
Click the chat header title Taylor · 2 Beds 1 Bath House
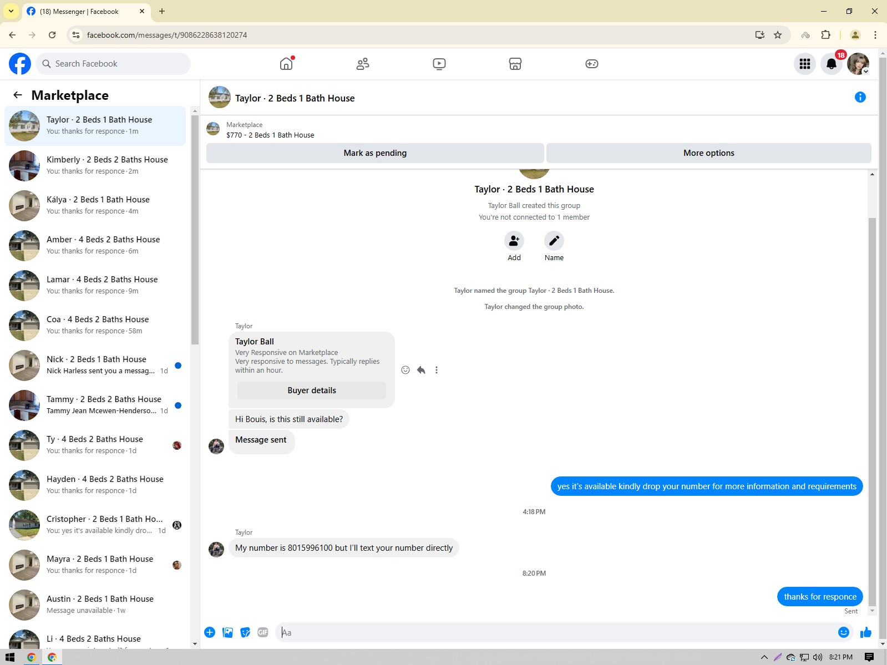point(295,98)
